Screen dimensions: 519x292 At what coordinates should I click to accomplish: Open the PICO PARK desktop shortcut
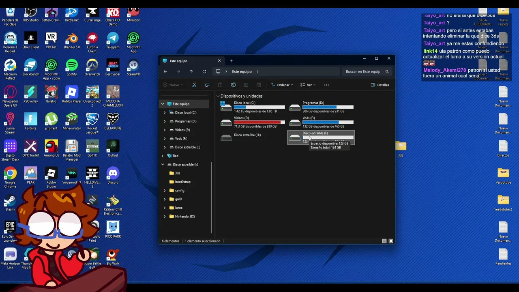point(113,230)
